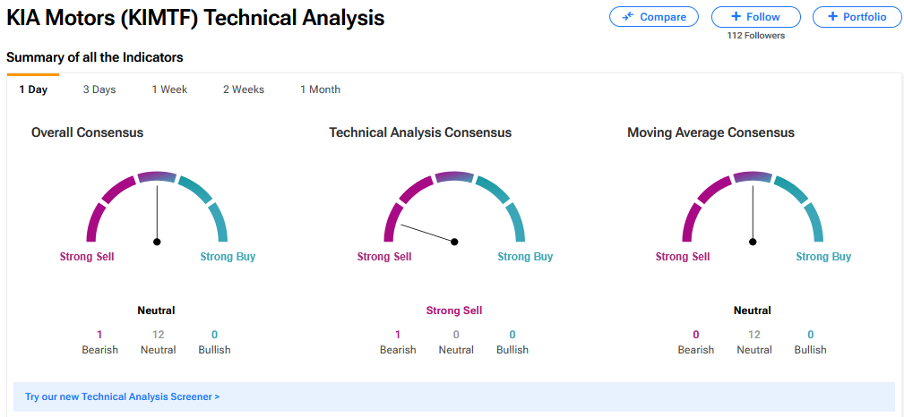Click Strong Sell label under Moving Average gauge
This screenshot has width=904, height=417.
pos(683,257)
